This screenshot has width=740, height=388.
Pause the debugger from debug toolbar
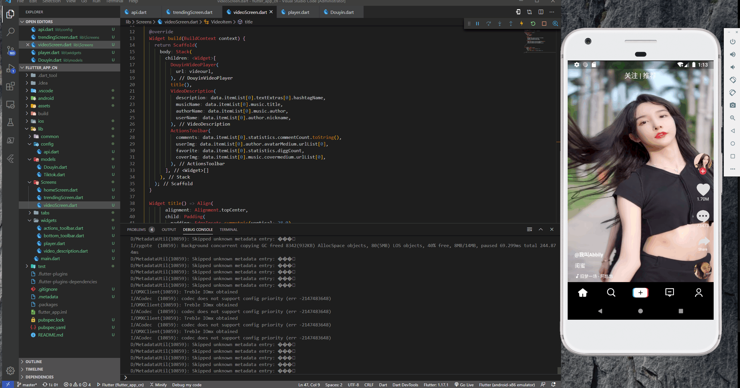coord(477,24)
